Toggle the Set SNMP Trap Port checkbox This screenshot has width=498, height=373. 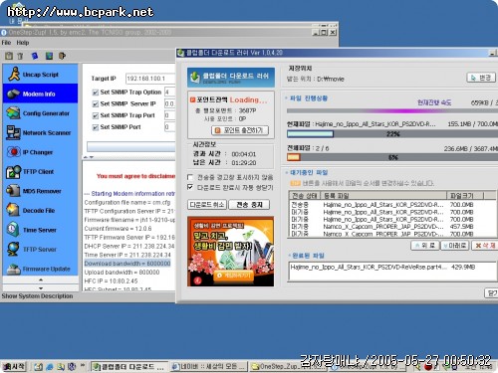click(96, 115)
